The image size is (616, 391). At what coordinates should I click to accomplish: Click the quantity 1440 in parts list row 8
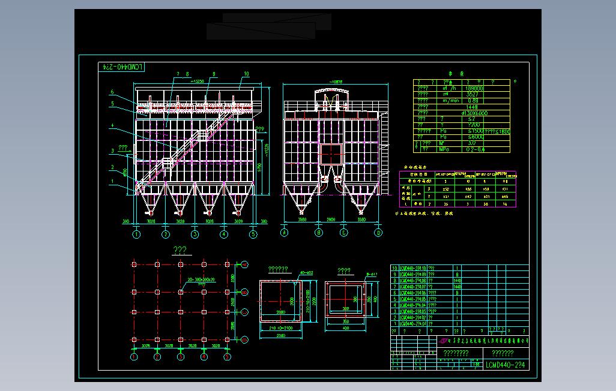pyautogui.click(x=457, y=281)
